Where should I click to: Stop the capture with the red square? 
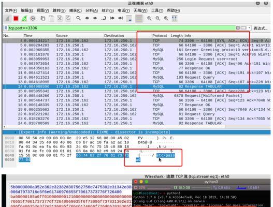[x=16, y=18]
